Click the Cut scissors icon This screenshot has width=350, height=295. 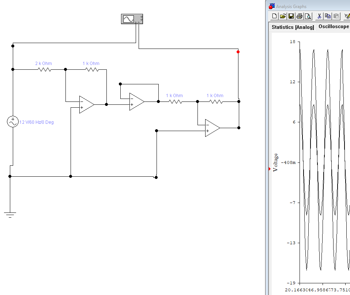tap(319, 16)
